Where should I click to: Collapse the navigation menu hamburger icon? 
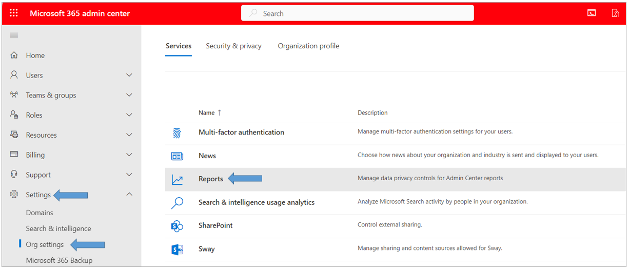(x=14, y=35)
